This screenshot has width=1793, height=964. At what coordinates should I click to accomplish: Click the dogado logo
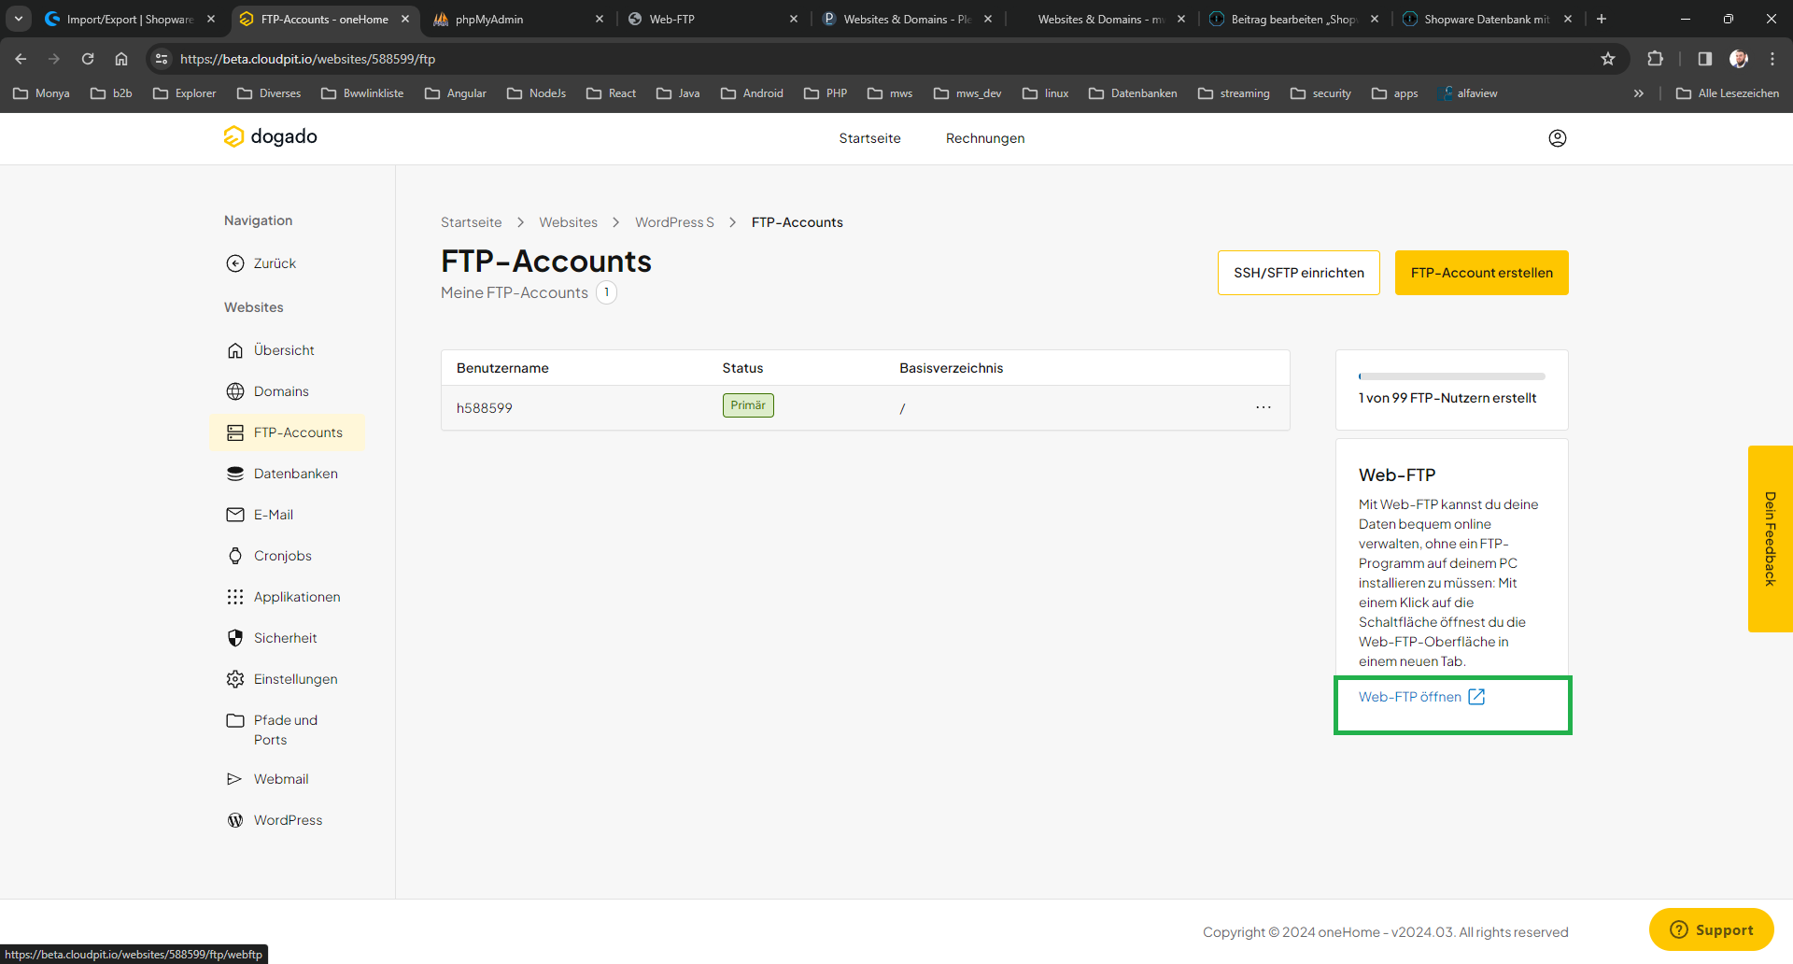tap(271, 137)
